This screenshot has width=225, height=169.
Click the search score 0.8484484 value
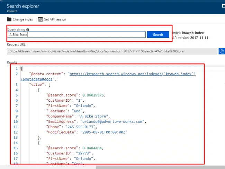pos(92,148)
